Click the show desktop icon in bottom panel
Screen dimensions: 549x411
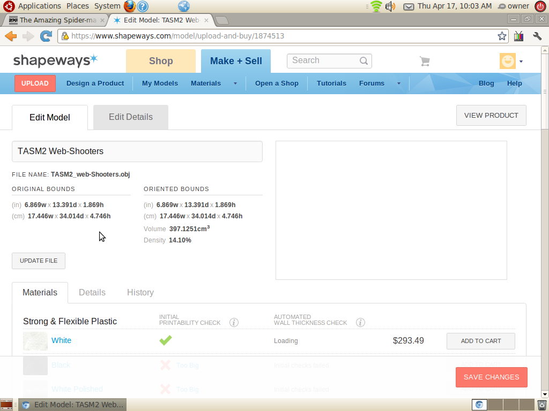pyautogui.click(x=6, y=405)
